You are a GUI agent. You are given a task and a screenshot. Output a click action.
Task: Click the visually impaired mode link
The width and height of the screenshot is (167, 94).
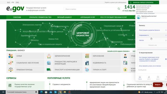[x=115, y=2]
